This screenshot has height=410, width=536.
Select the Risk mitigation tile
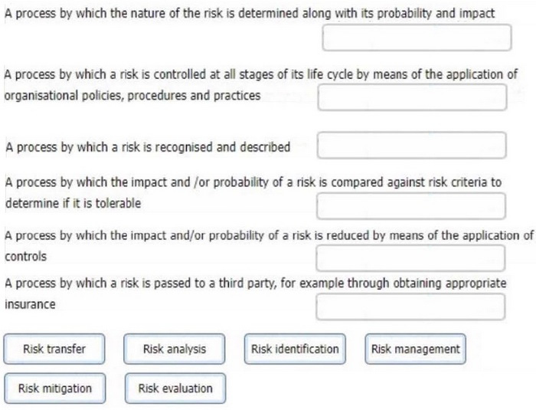point(55,388)
